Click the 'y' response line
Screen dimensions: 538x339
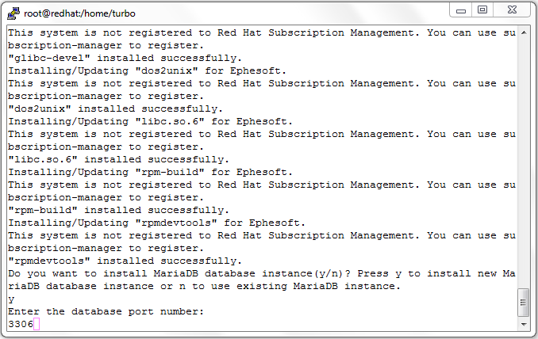coord(11,299)
